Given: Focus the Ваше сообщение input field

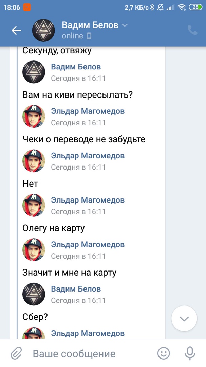Looking at the screenshot, I should coord(92,354).
